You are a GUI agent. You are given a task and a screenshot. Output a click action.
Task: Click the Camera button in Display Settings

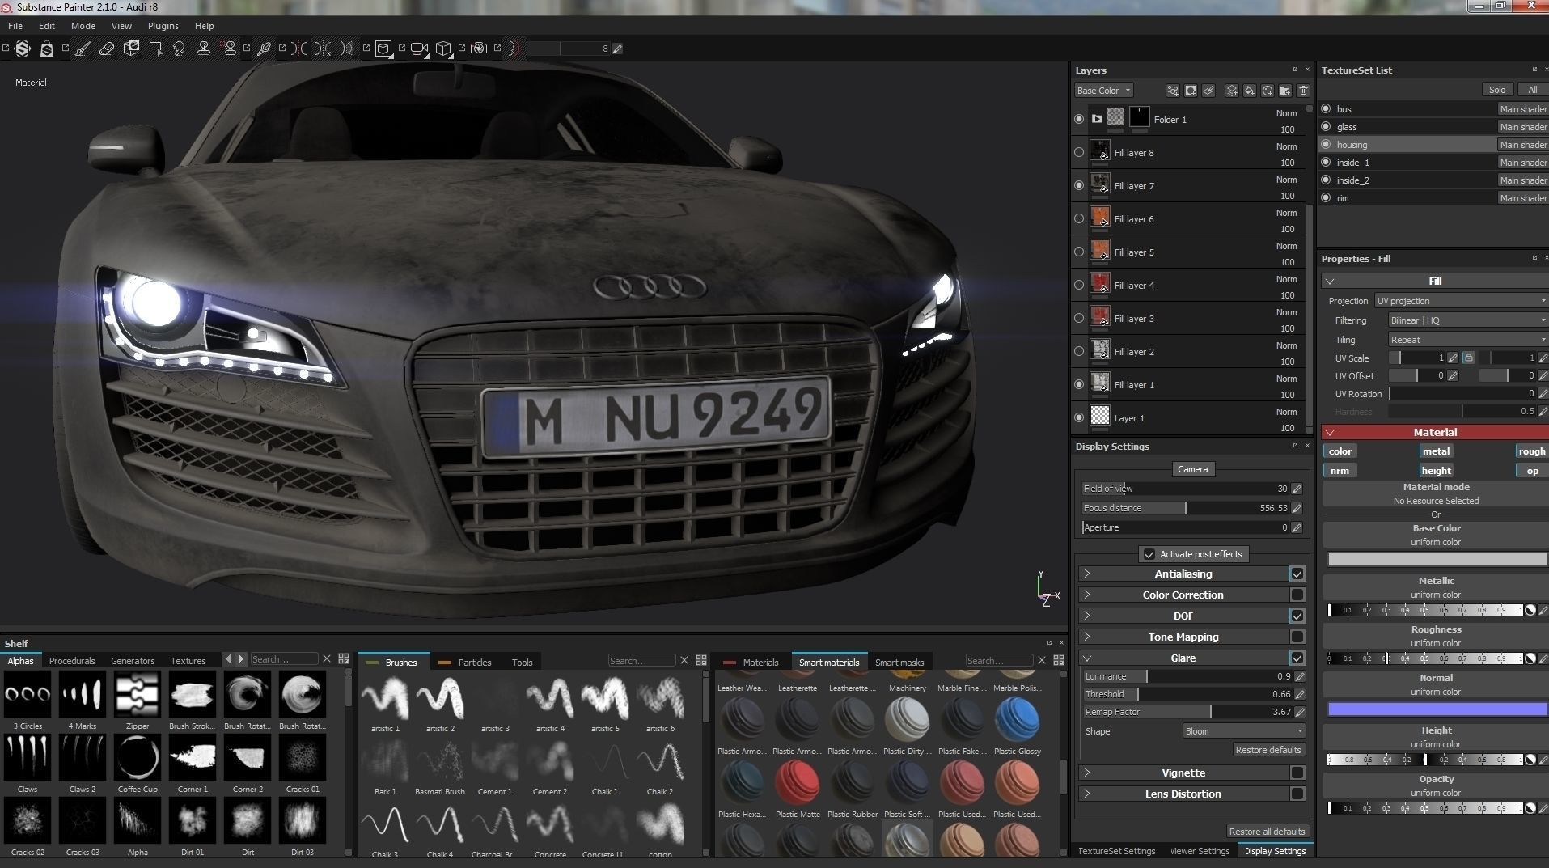click(x=1192, y=469)
